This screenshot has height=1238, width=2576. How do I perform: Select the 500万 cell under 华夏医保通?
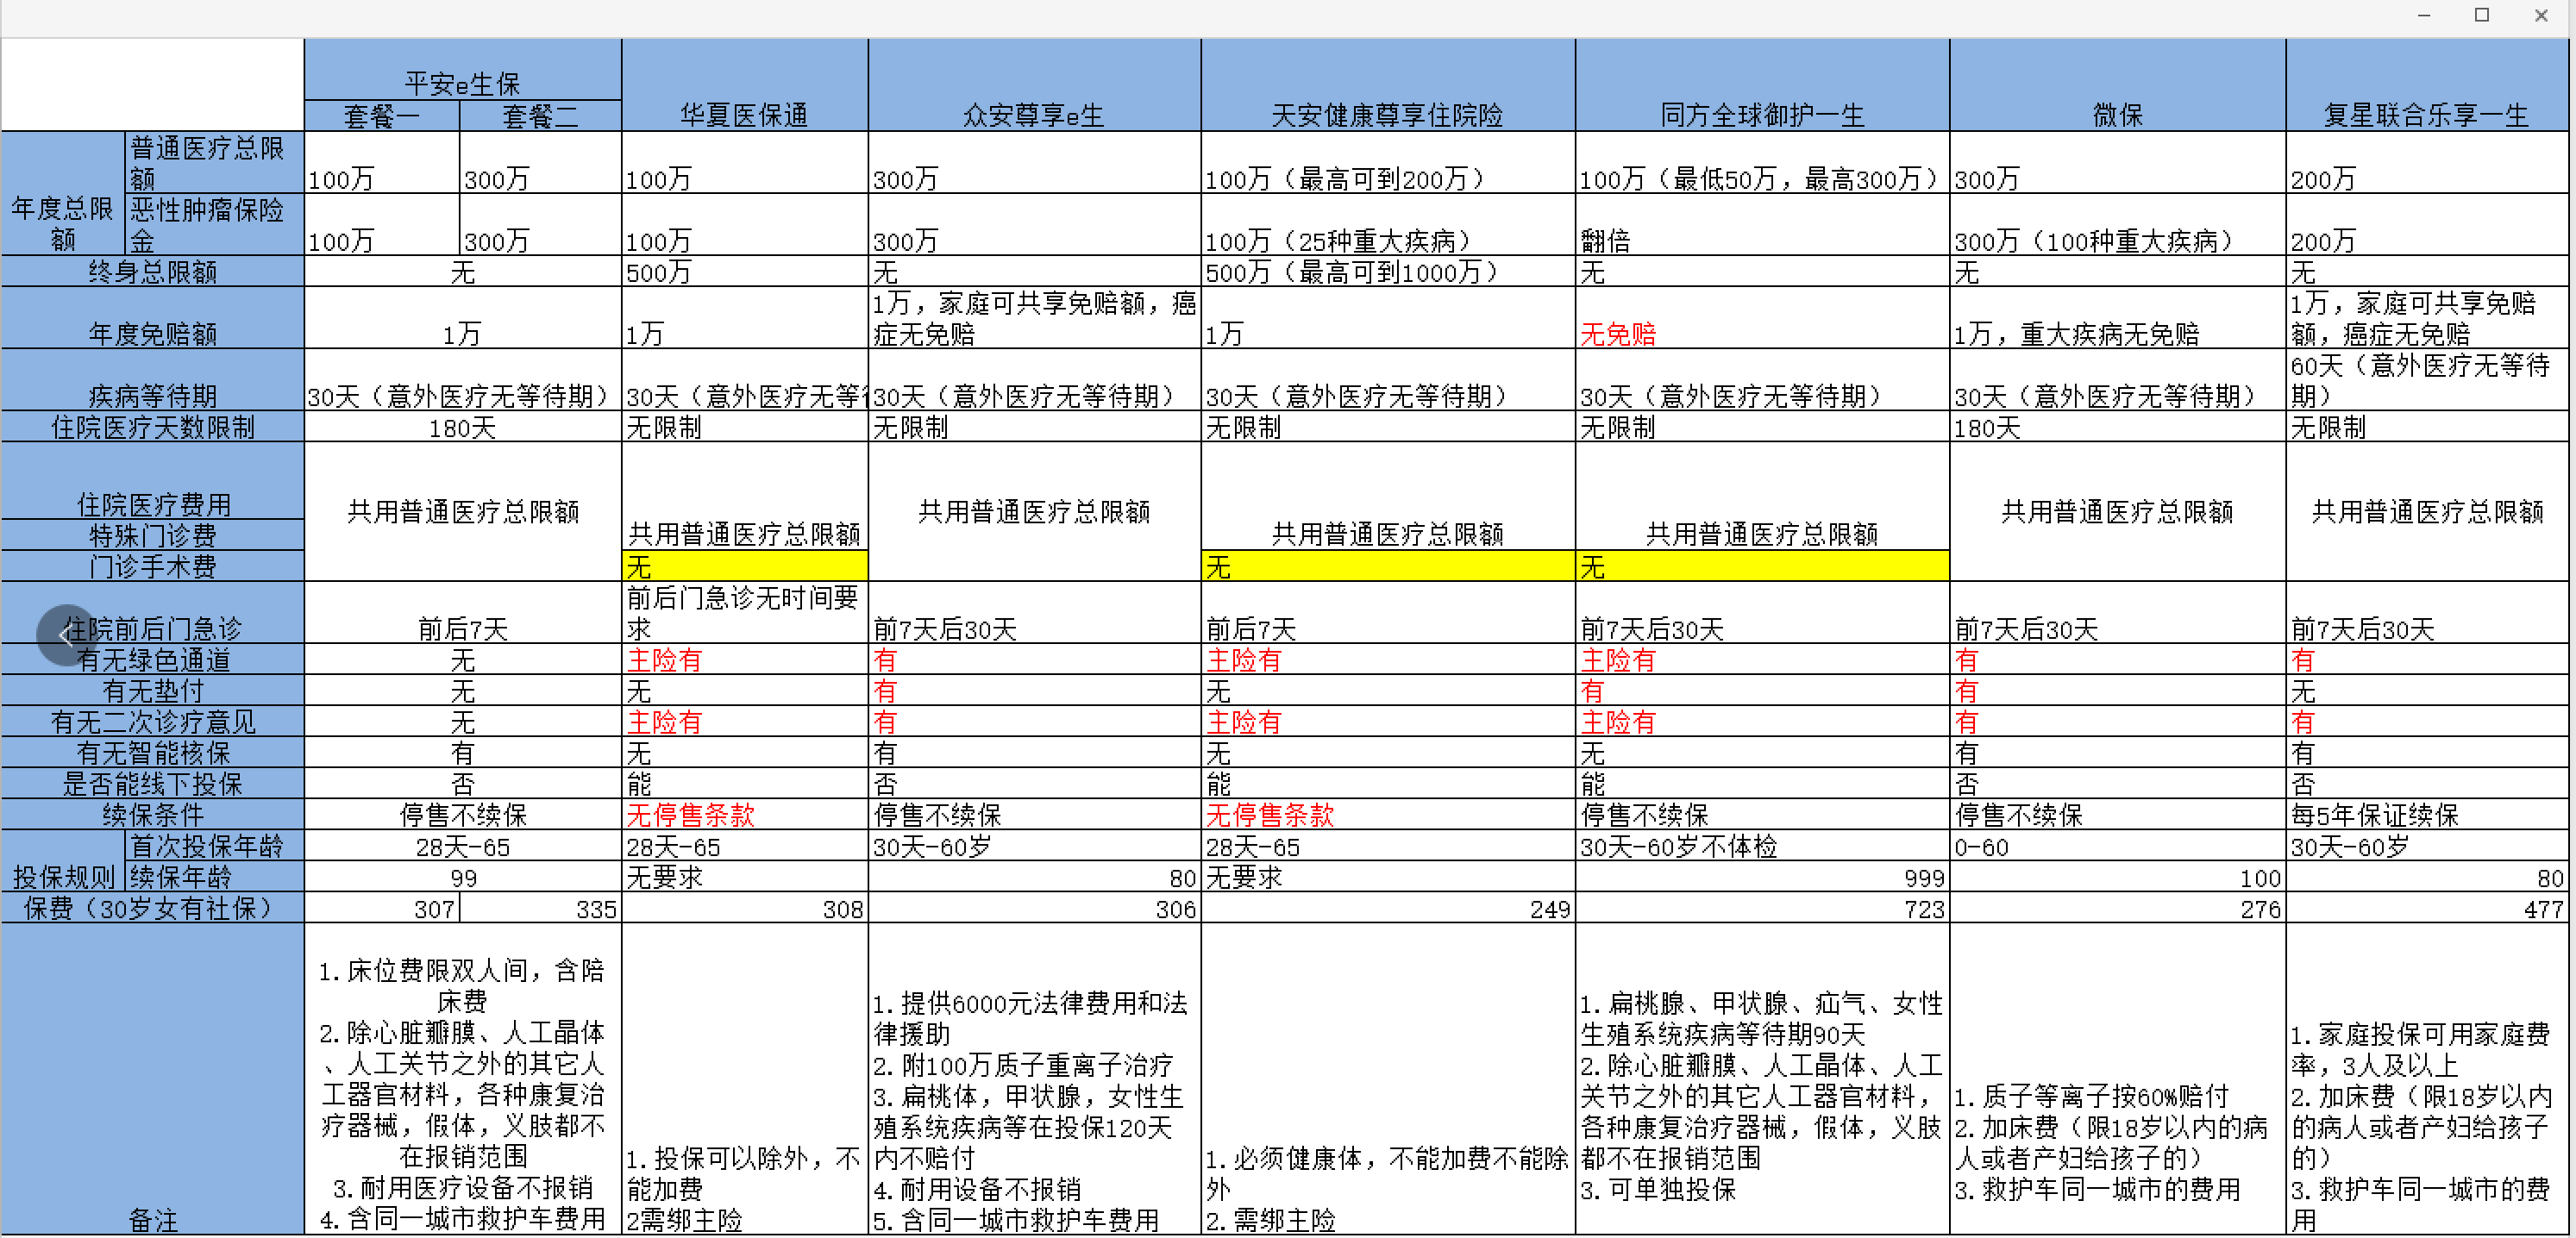coord(745,271)
